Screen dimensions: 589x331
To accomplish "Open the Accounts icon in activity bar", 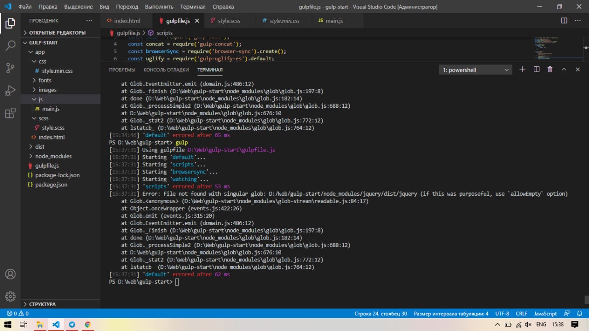I will pos(10,274).
